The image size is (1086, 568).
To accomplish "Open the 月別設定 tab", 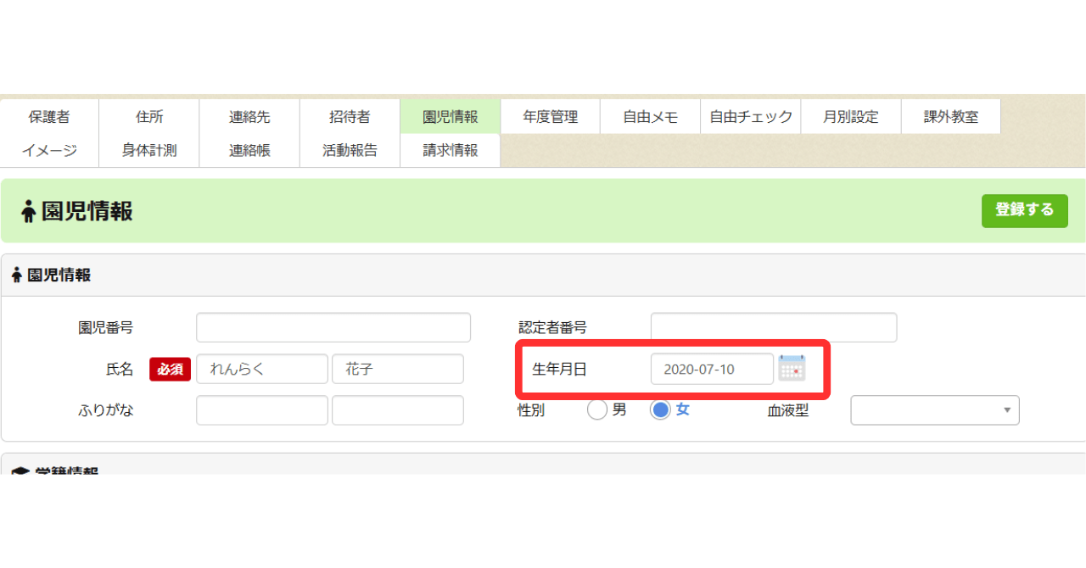I will (851, 117).
